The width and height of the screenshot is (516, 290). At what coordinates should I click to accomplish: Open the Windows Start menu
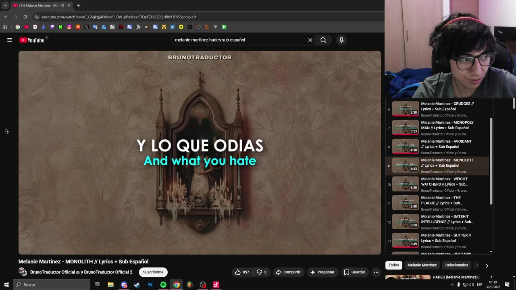tap(6, 285)
